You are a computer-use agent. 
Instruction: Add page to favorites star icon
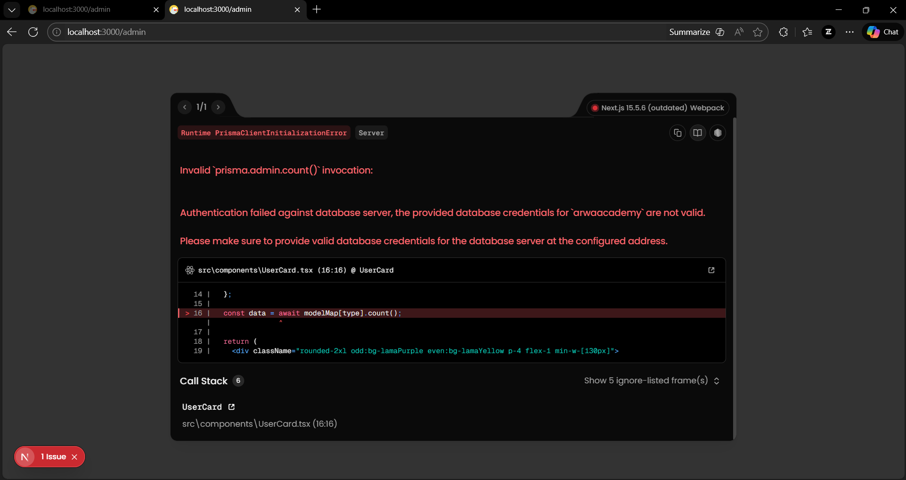coord(758,32)
